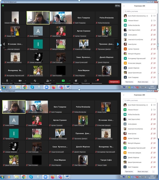The image size is (159, 180).
Task: Open Skype from the upper Windows taskbar
Action: pyautogui.click(x=32, y=87)
